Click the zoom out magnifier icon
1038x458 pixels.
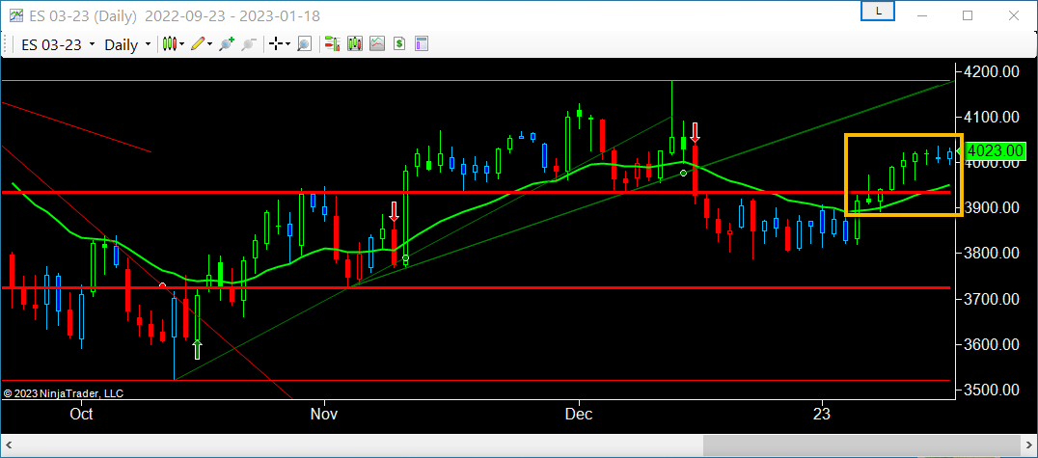[248, 44]
